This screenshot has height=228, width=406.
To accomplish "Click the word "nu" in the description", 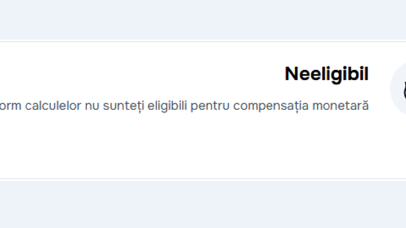I will (92, 106).
